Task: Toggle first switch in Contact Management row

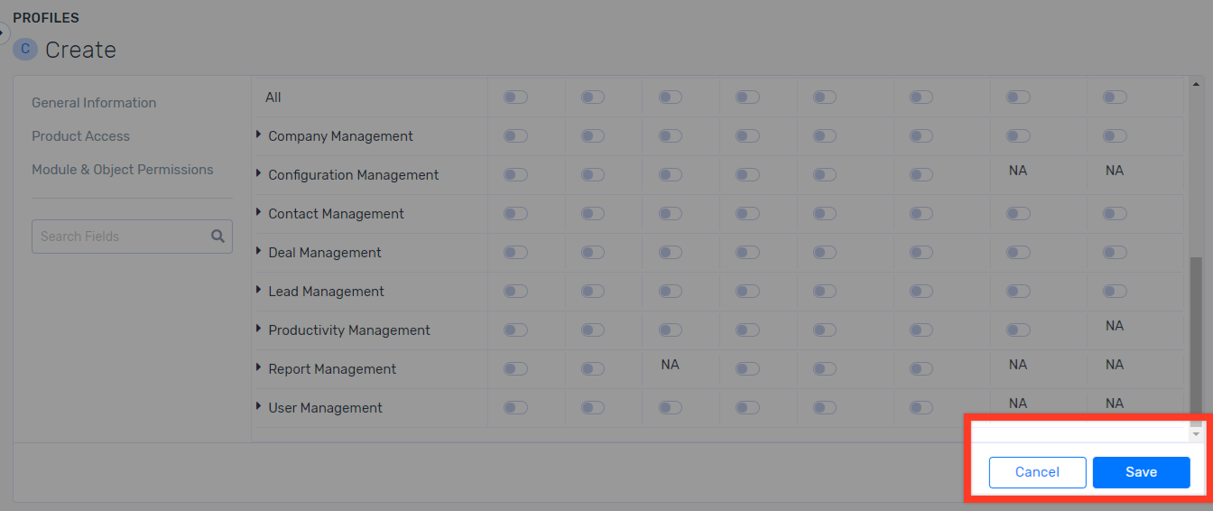Action: tap(515, 214)
